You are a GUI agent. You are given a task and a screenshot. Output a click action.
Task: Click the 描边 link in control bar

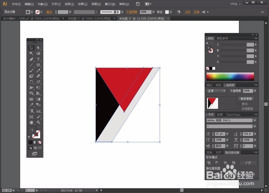[49, 12]
